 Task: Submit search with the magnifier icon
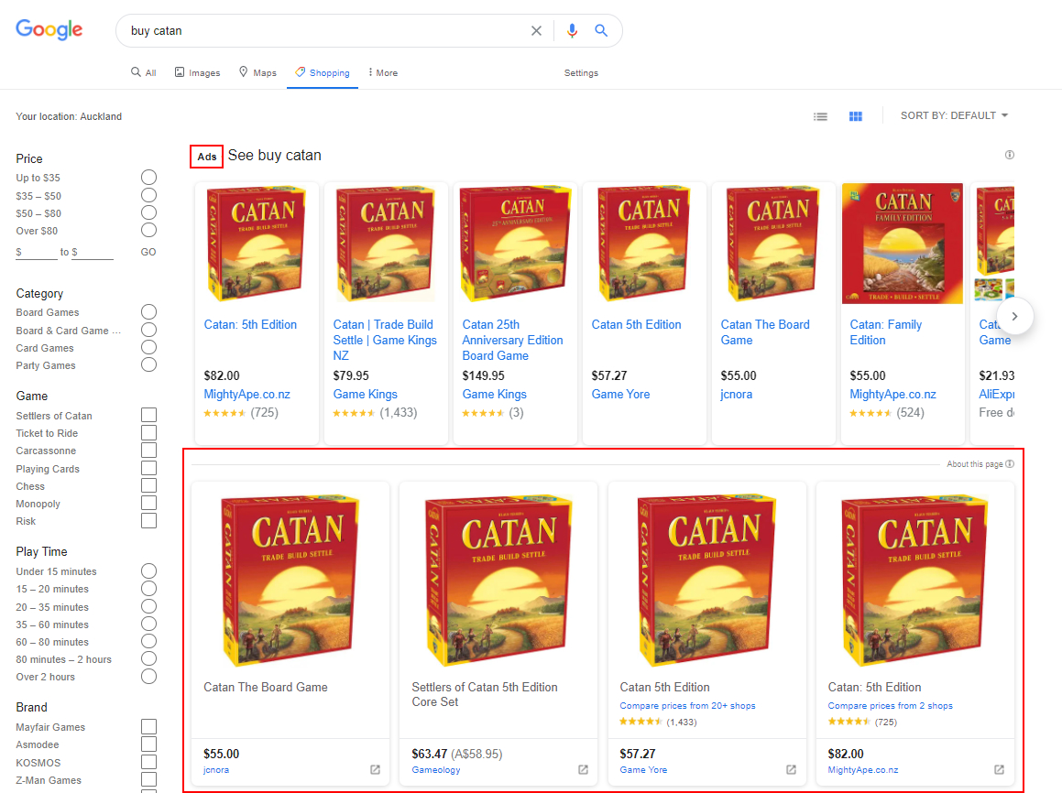coord(601,30)
